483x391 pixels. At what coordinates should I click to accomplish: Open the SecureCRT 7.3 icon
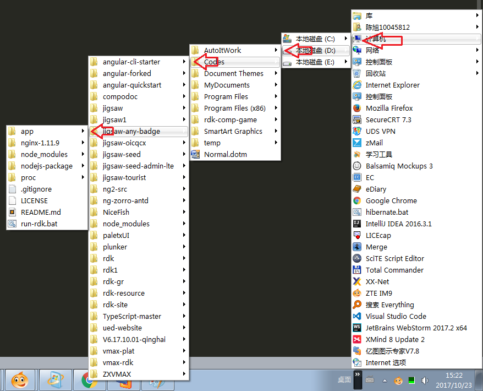click(356, 120)
